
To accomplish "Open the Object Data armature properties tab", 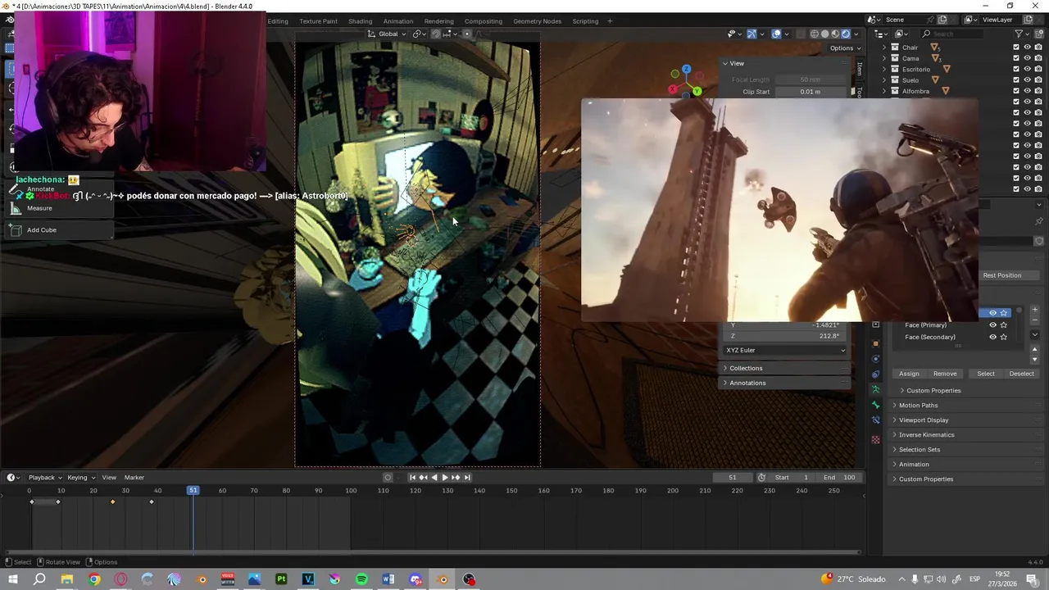I will click(x=875, y=389).
